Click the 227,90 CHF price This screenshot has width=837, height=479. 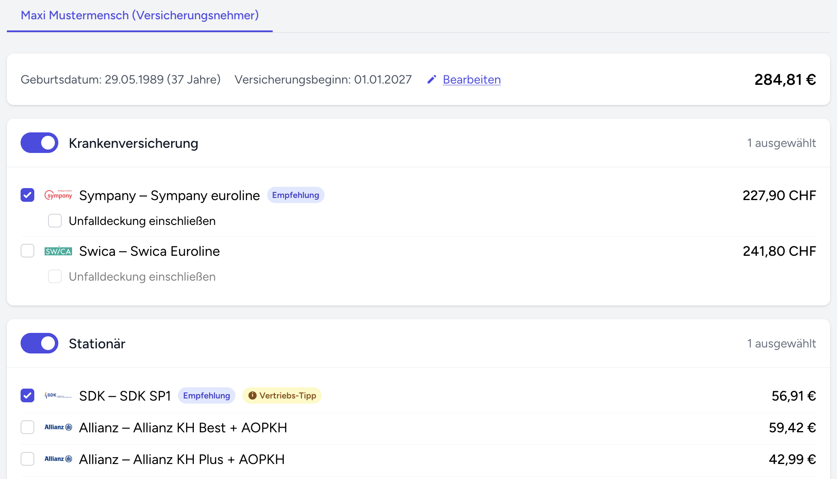pos(779,195)
